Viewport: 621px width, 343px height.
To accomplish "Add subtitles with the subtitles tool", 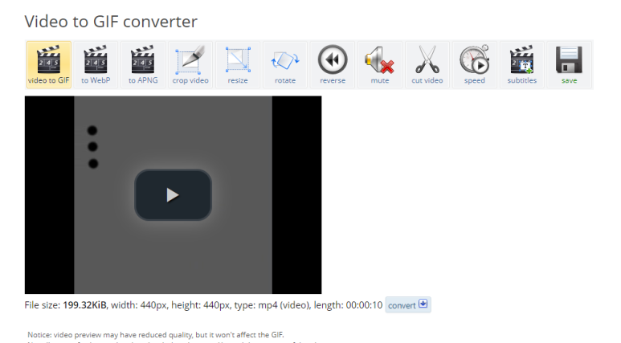I will 521,64.
